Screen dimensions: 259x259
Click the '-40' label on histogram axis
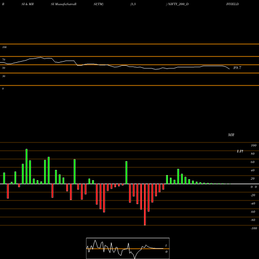[253, 204]
